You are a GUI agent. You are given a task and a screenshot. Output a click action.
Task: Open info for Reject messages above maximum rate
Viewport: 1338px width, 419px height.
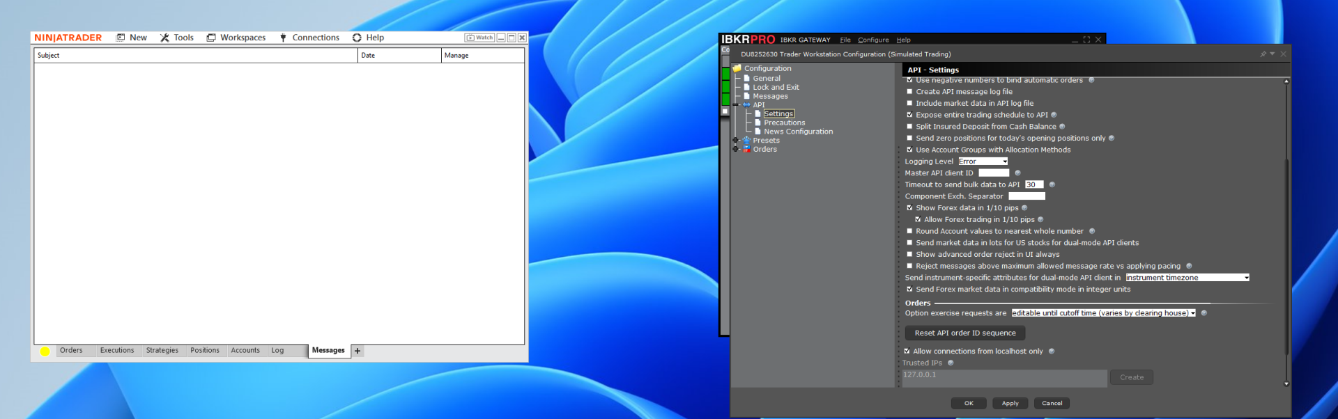1189,266
